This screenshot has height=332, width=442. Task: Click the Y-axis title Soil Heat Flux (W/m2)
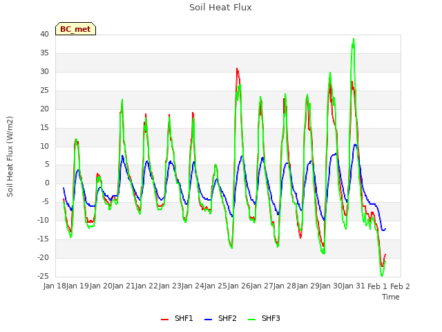point(10,156)
